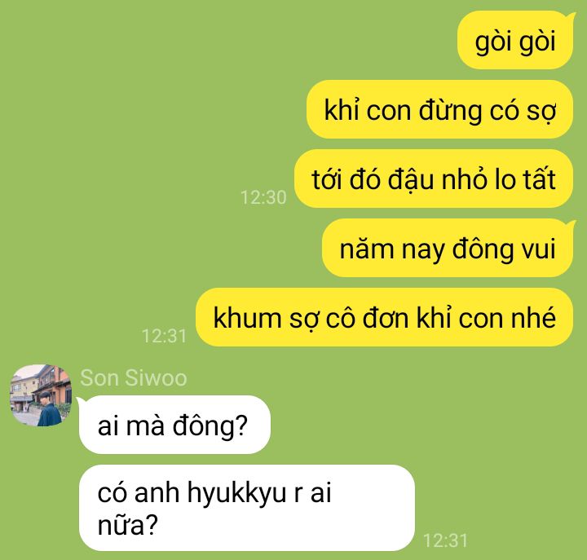Select the "ai mà đông?" reply bubble
The height and width of the screenshot is (560, 587).
(x=174, y=425)
